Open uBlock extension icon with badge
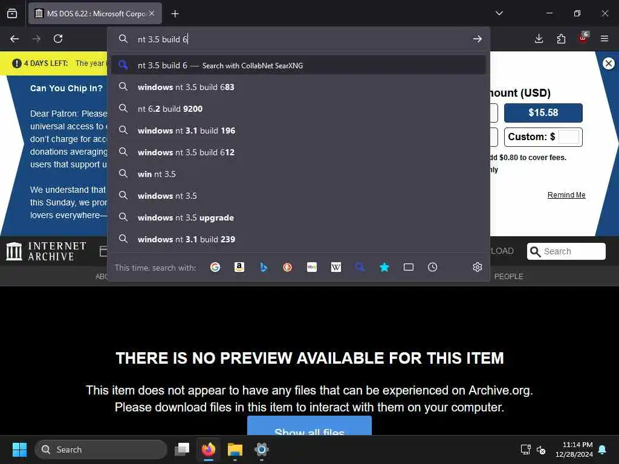Viewport: 619px width, 464px height. [583, 38]
